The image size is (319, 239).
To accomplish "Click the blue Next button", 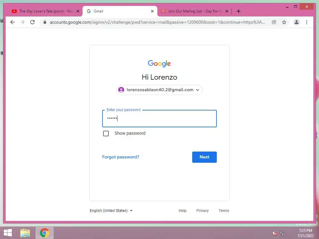I will pyautogui.click(x=204, y=157).
